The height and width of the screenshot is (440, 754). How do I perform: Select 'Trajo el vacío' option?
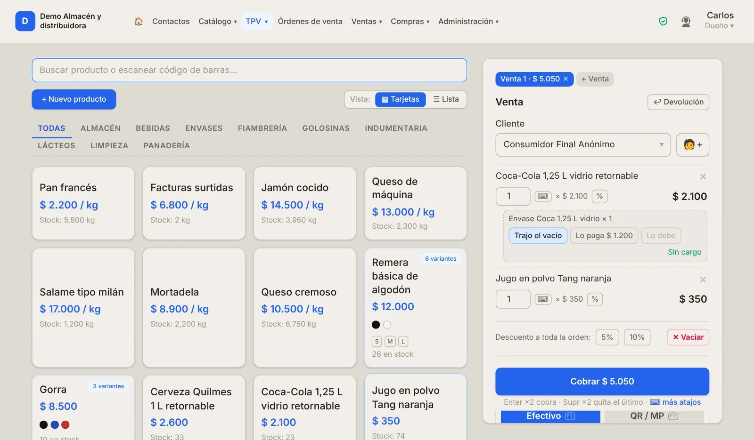(538, 236)
